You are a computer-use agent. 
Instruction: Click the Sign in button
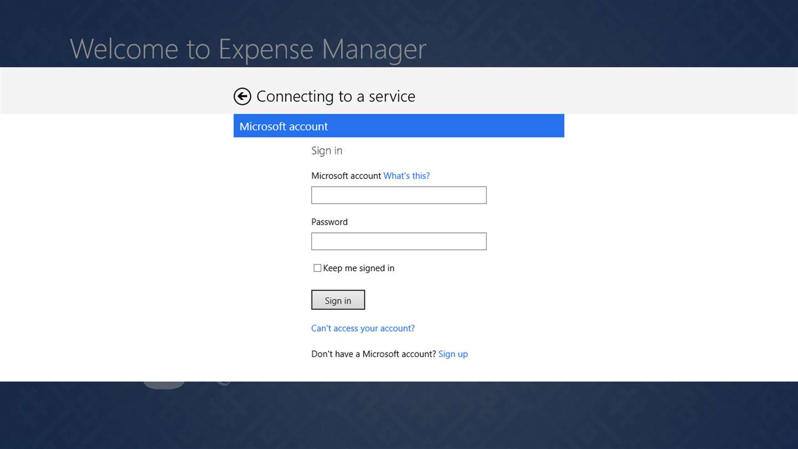pos(338,300)
